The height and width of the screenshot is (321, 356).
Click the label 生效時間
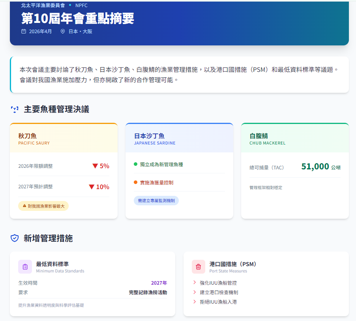click(28, 283)
